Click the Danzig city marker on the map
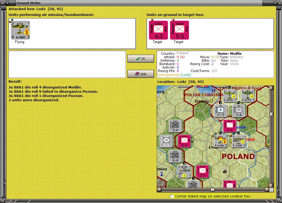Screen dimensions: 282x203 212,101
